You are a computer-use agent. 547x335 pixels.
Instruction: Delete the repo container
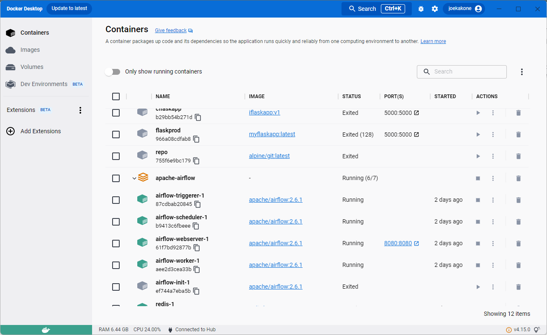point(519,156)
